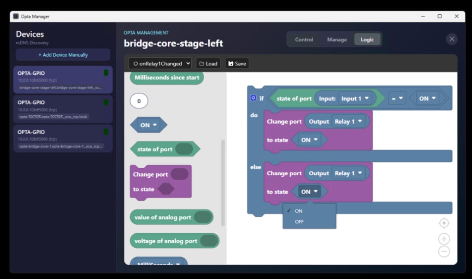Click the gear icon on the if block

253,98
